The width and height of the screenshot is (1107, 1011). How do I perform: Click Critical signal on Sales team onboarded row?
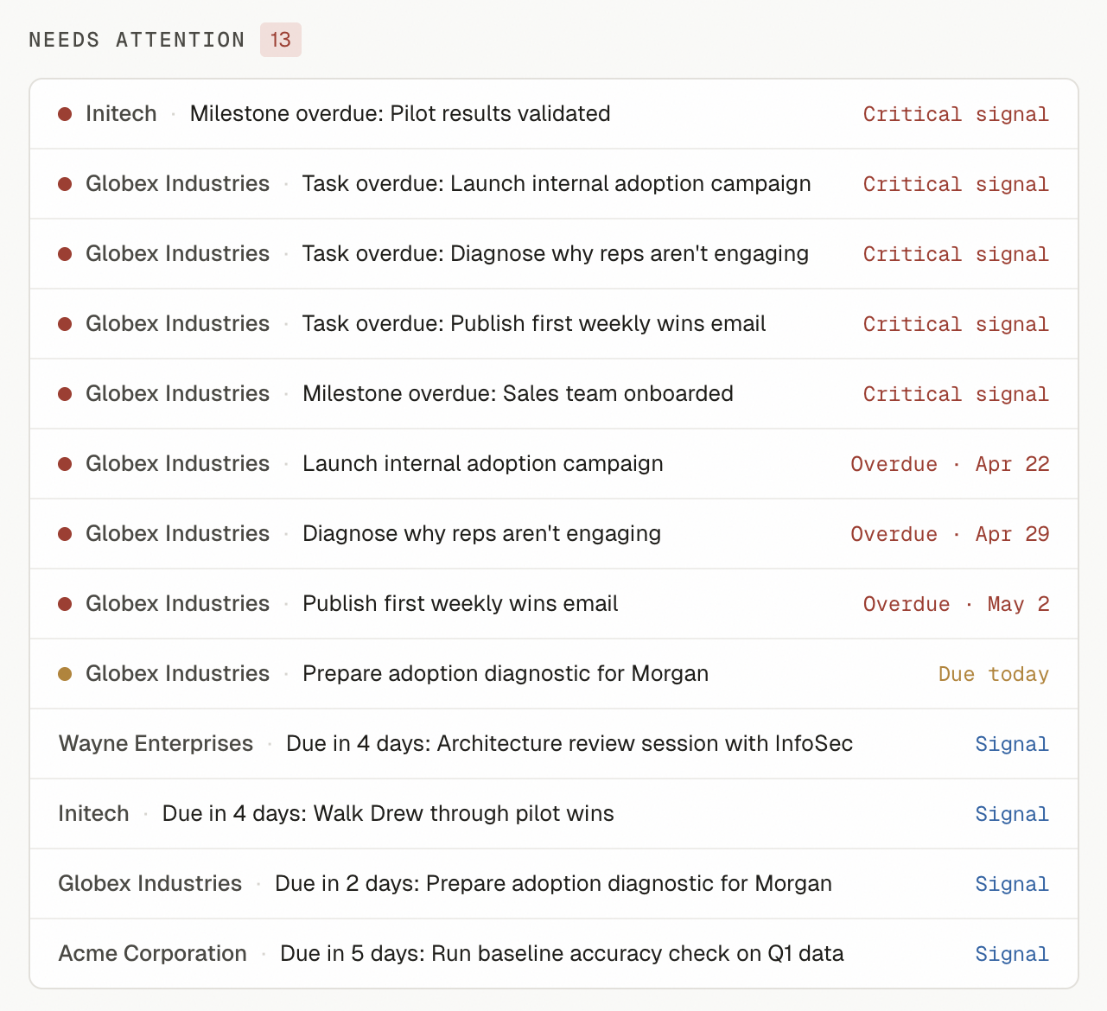coord(956,394)
